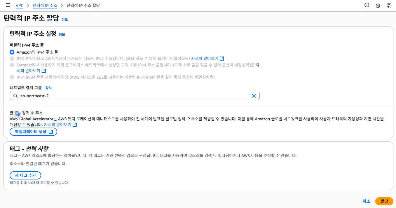
Task: Click into the 네트워크 경계 그룹 search field
Action: (x=135, y=96)
